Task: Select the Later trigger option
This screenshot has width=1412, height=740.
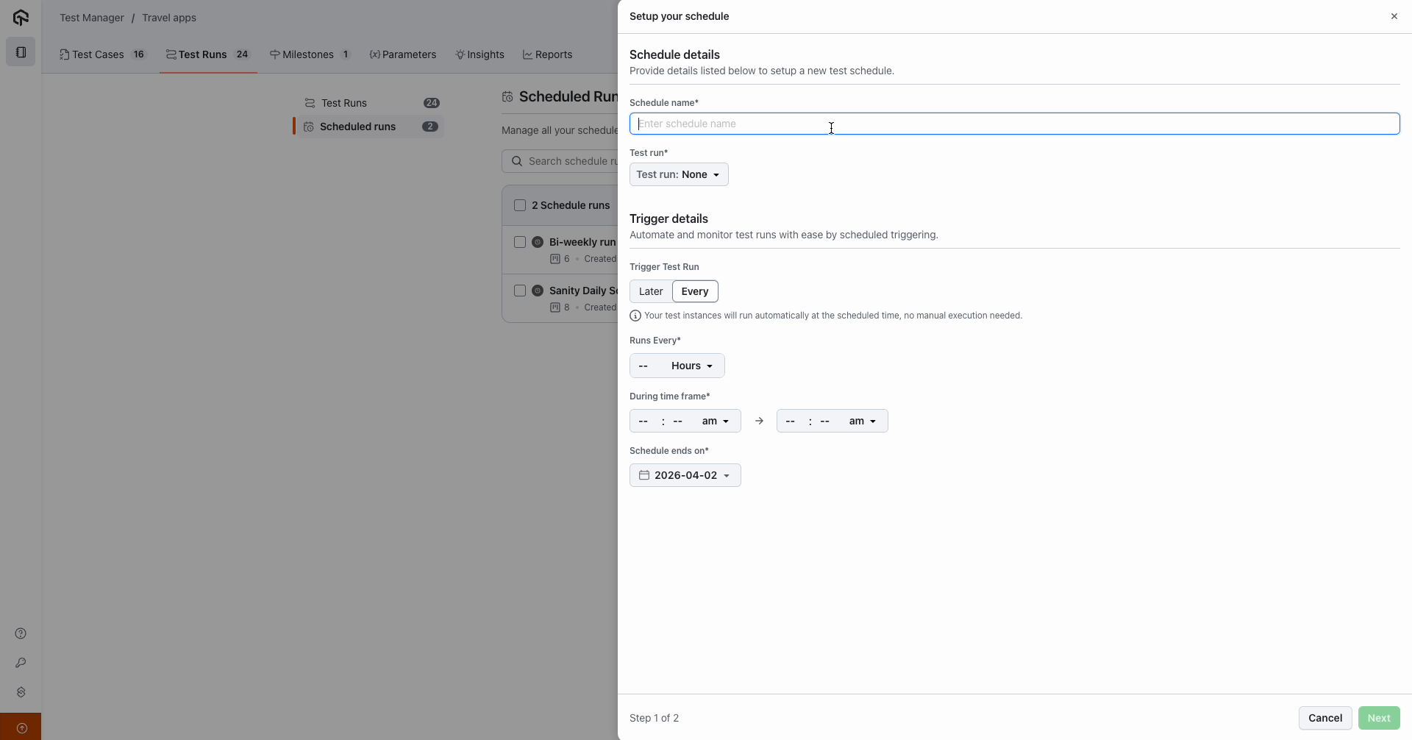Action: tap(651, 291)
